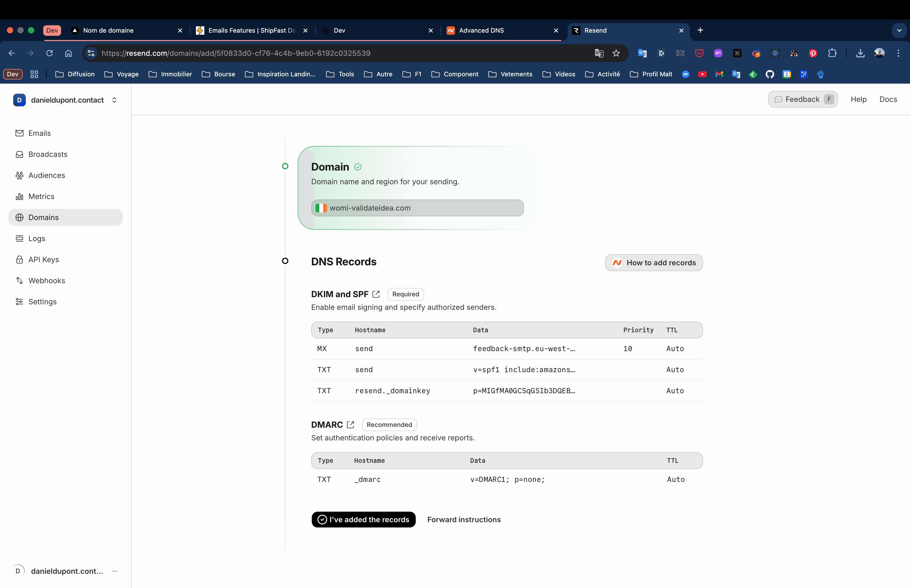Open the account options ellipsis at the bottom

[115, 571]
